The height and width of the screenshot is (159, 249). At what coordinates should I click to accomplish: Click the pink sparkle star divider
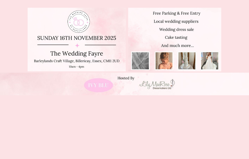[x=77, y=45]
